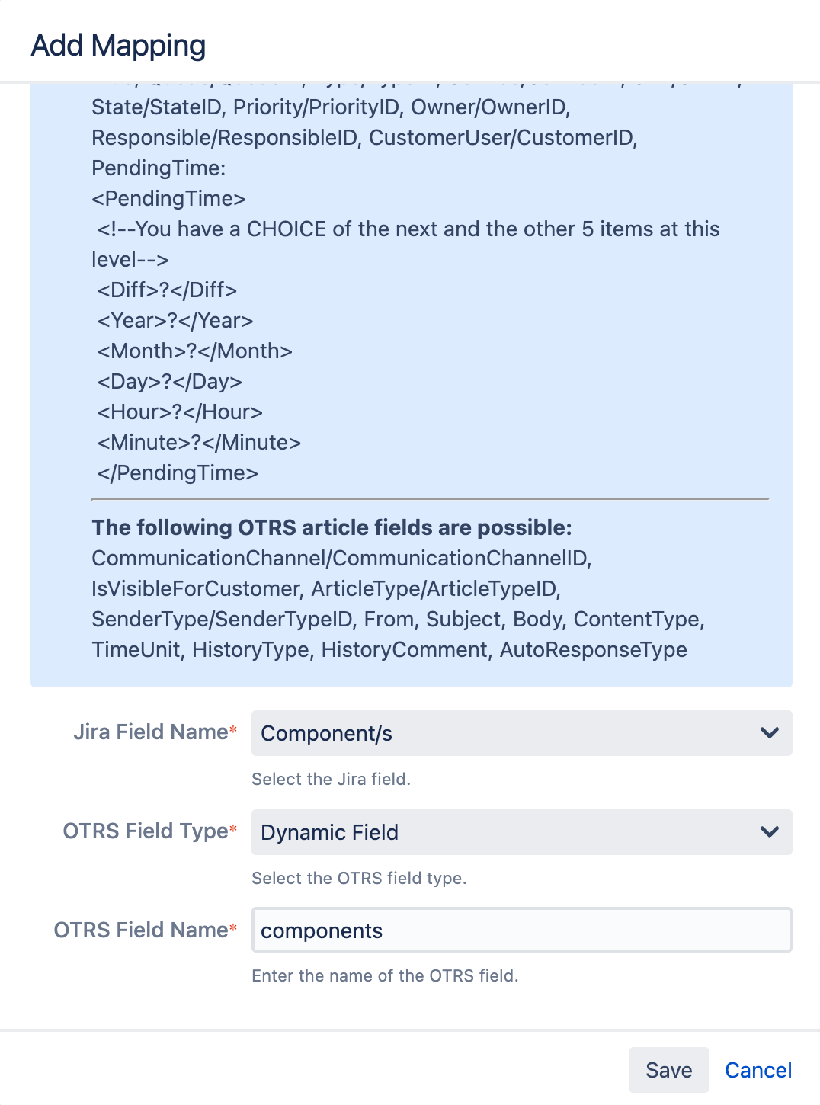The width and height of the screenshot is (820, 1105).
Task: Click the Month tag line
Action: [x=194, y=351]
